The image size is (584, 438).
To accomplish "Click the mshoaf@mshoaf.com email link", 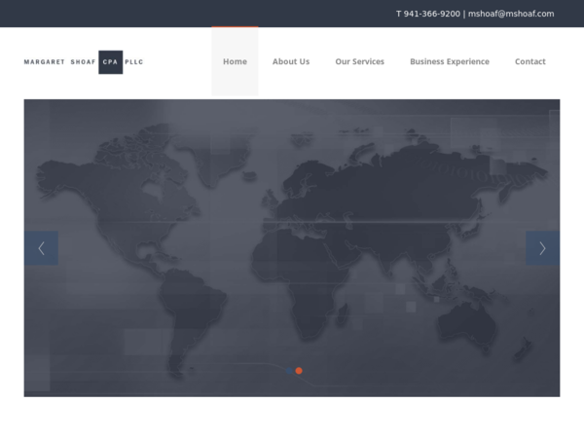I will [x=511, y=14].
